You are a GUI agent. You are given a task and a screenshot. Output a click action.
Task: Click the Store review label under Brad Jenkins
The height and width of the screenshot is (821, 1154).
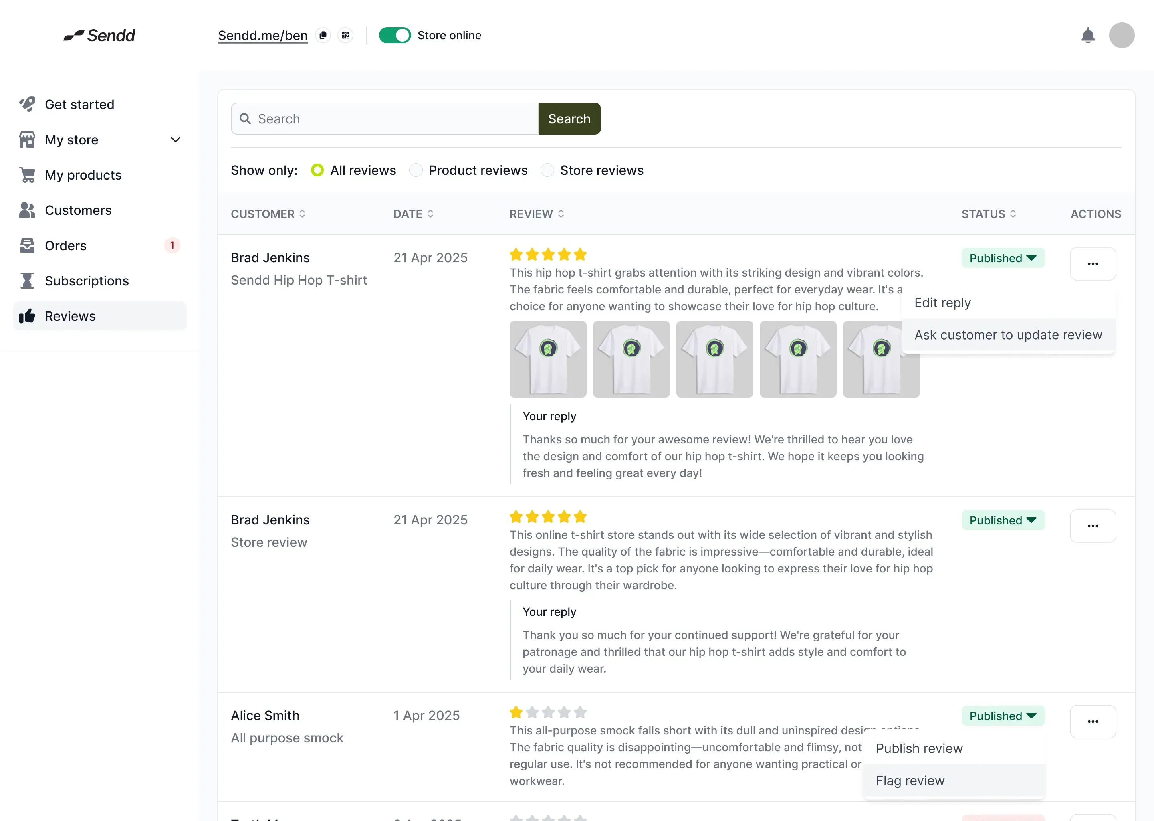[x=269, y=542]
